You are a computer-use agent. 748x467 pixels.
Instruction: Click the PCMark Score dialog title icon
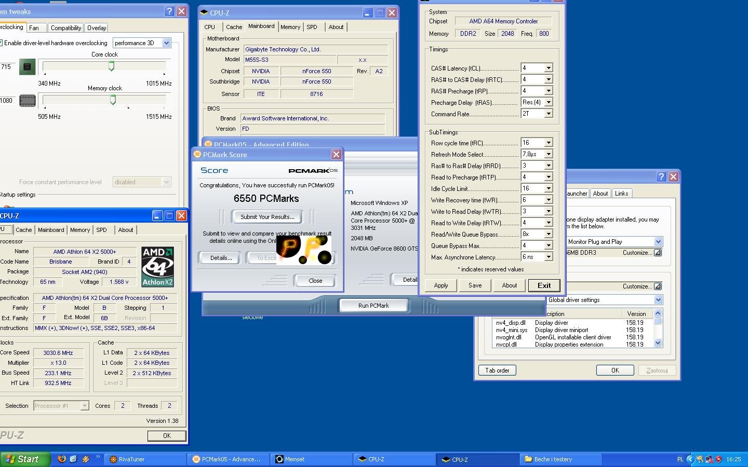(197, 155)
